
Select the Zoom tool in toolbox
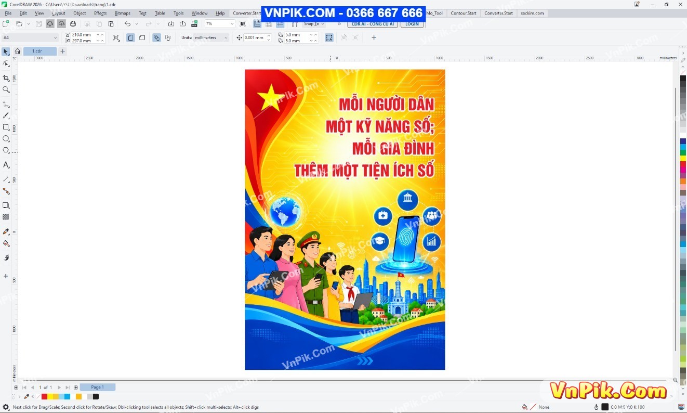[6, 89]
